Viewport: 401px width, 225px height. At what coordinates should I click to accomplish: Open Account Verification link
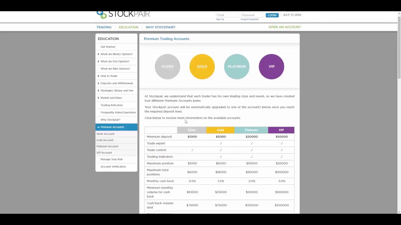[x=113, y=167]
